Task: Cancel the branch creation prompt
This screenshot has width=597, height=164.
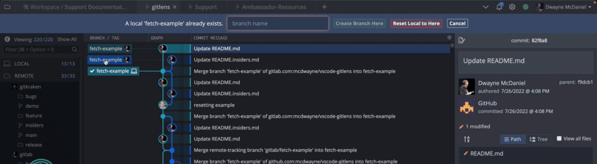Action: tap(457, 23)
